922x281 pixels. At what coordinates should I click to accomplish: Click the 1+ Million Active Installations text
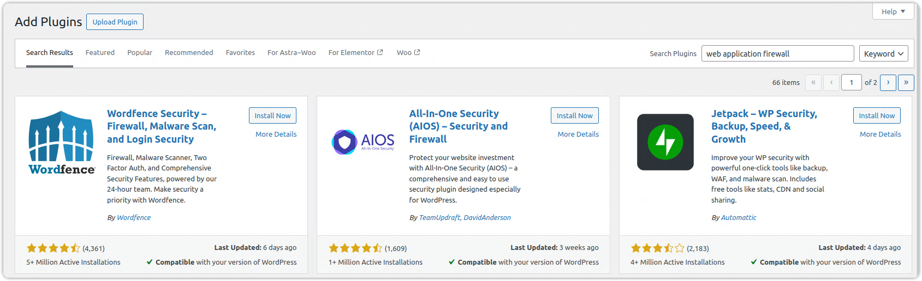click(376, 262)
